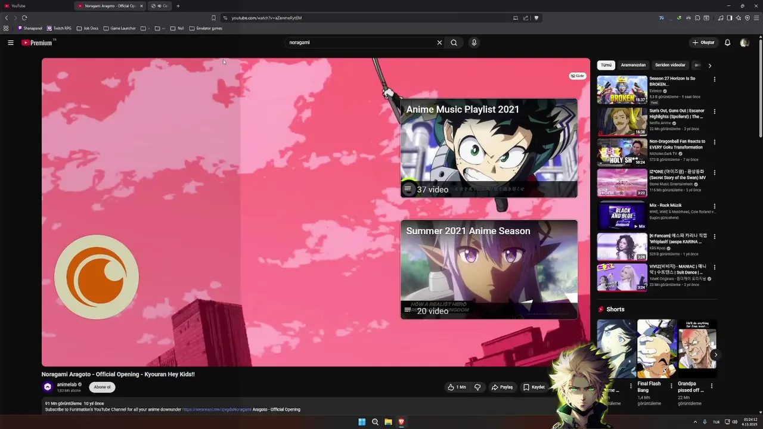Image resolution: width=763 pixels, height=429 pixels.
Task: Open options for Grandpa pissed off short
Action: (711, 386)
